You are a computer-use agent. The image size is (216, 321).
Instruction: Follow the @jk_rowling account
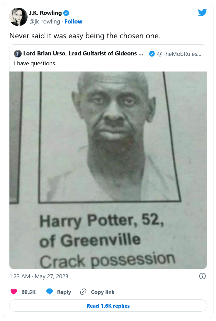pos(73,21)
